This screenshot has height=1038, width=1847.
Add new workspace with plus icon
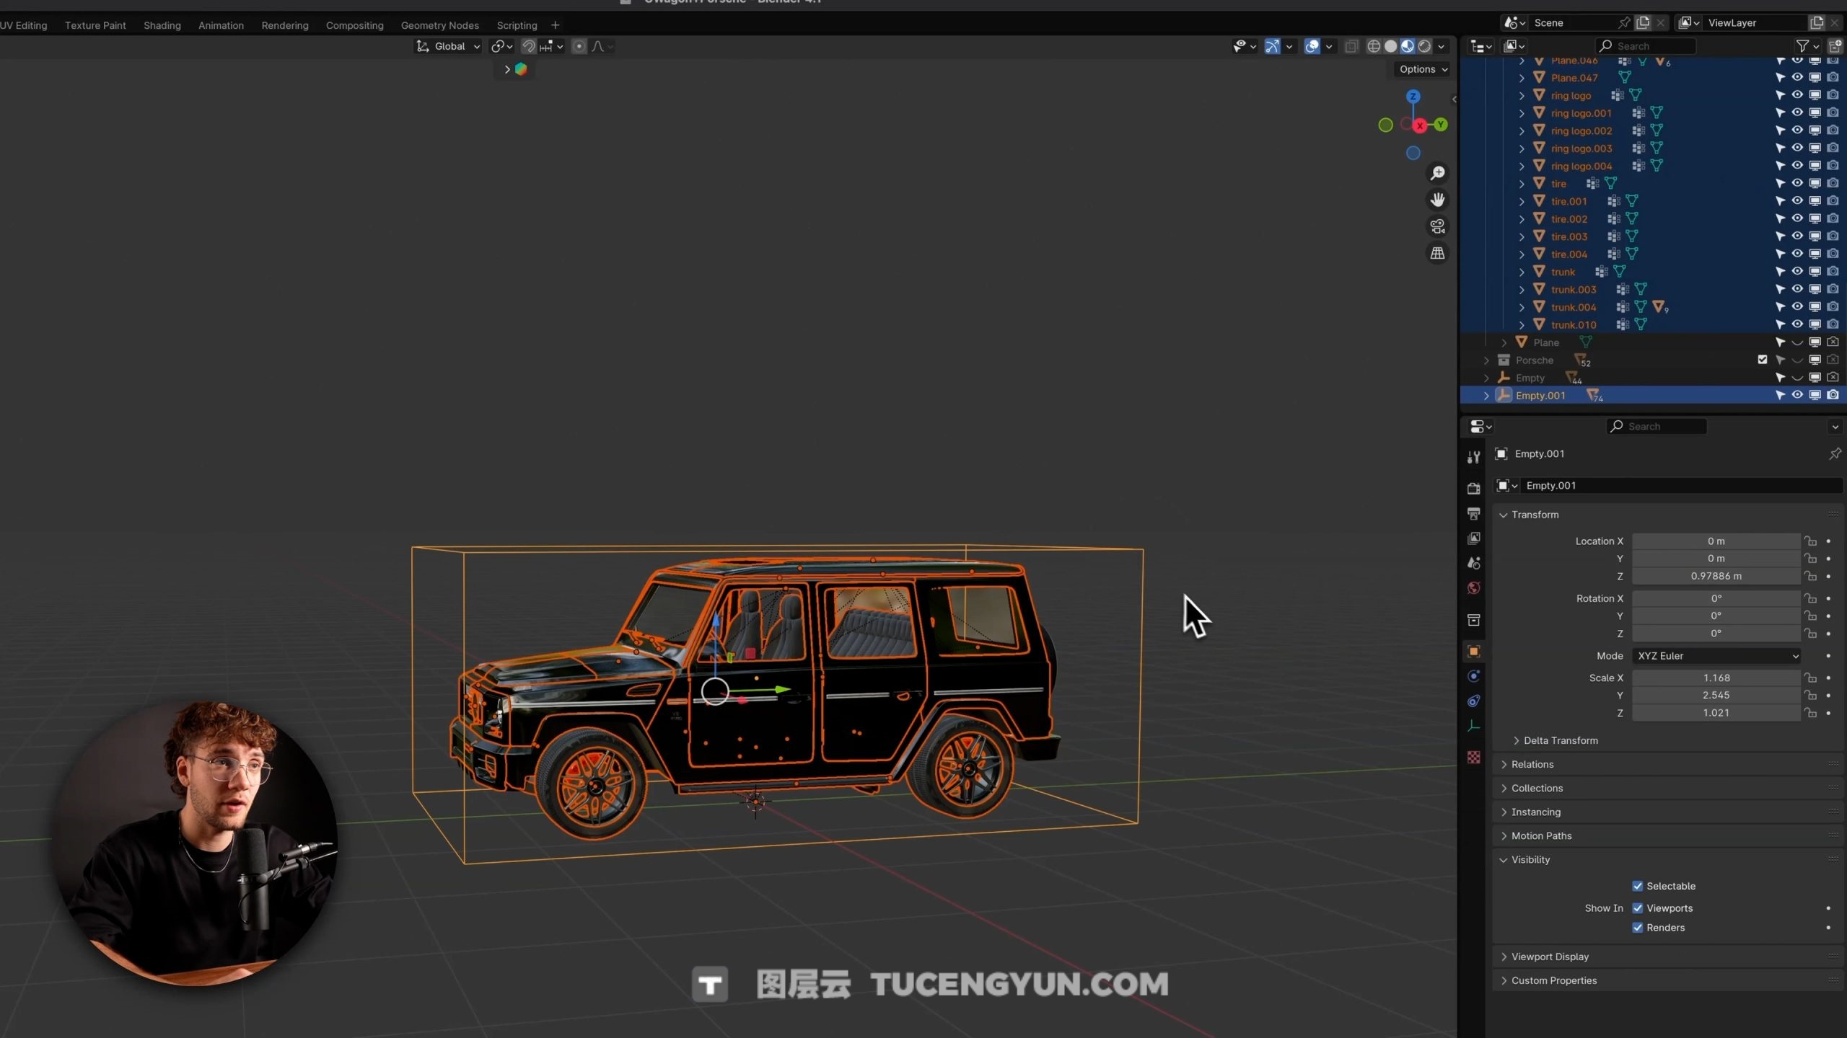tap(555, 25)
